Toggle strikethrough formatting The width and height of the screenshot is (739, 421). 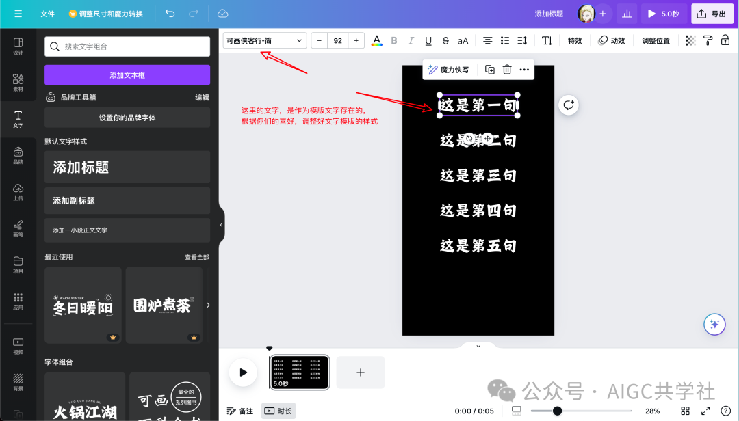(445, 40)
